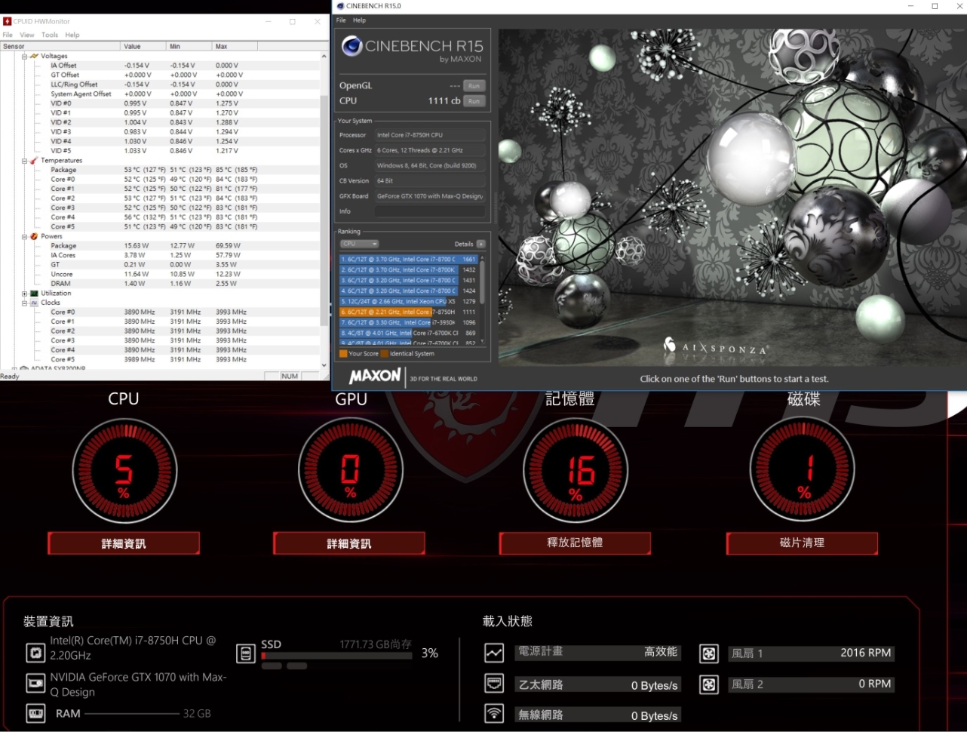Click the 釋放記憶體 button
This screenshot has height=732, width=967.
point(575,543)
